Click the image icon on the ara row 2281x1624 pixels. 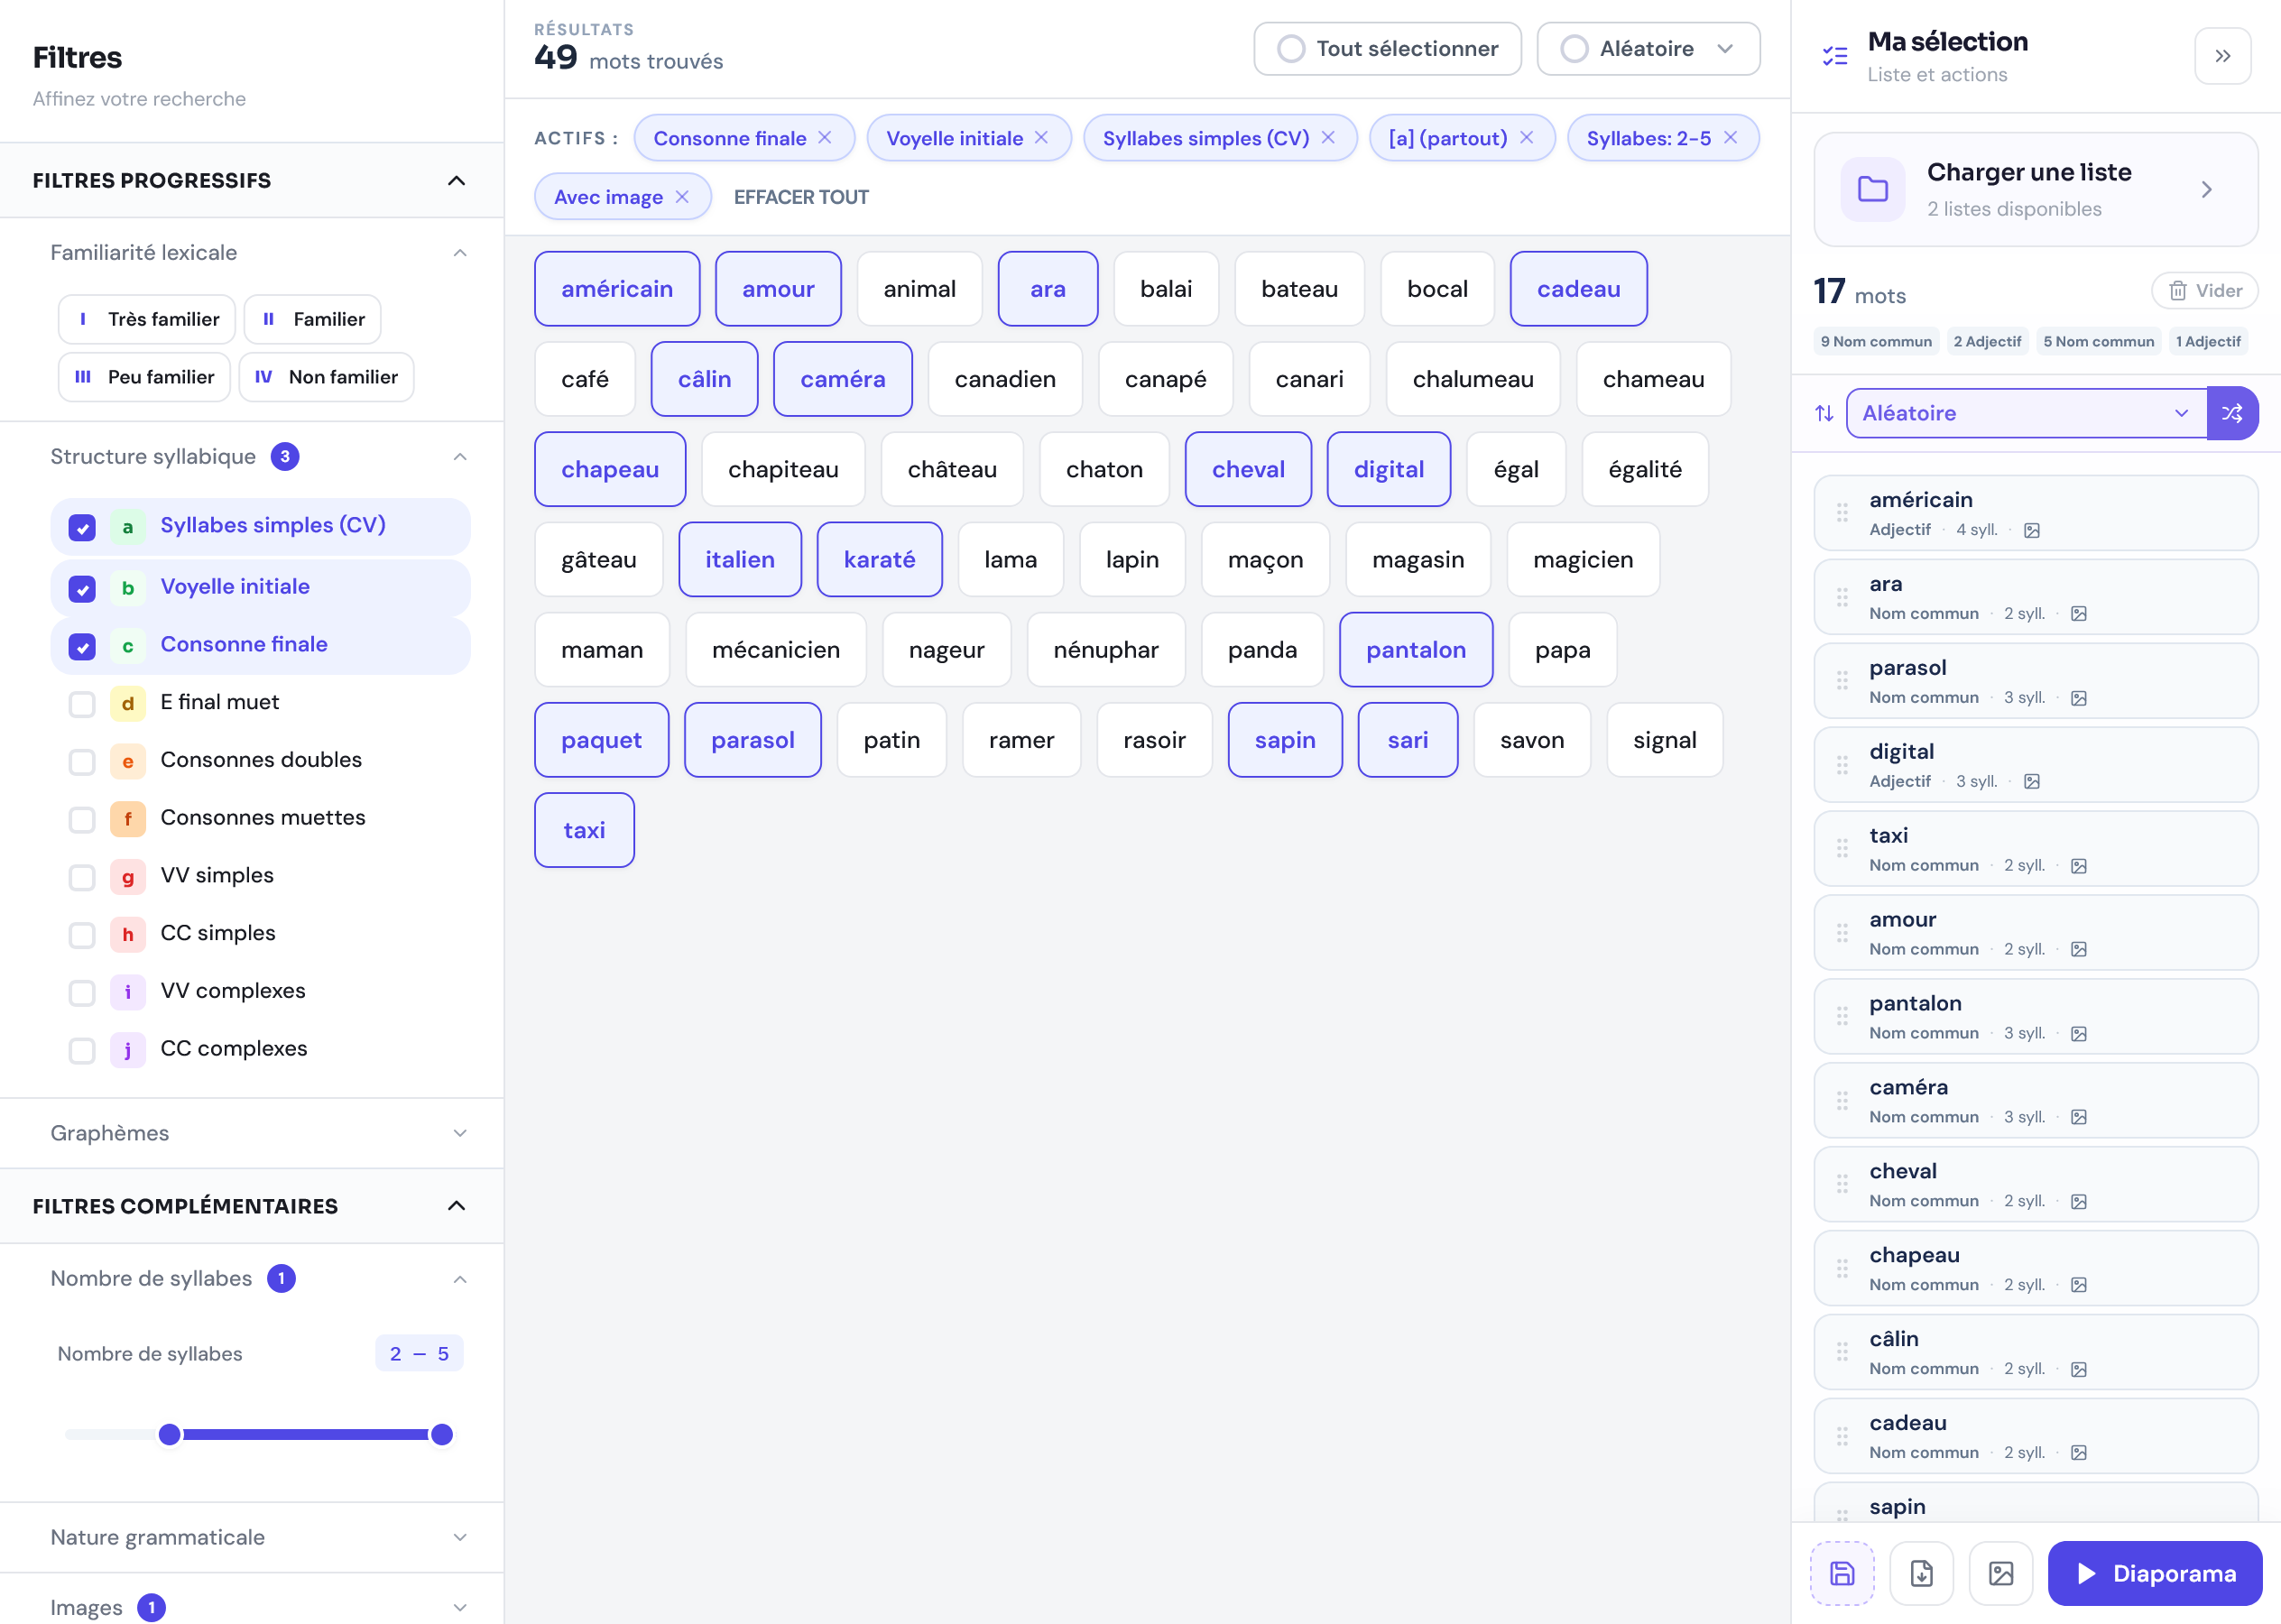(2078, 614)
